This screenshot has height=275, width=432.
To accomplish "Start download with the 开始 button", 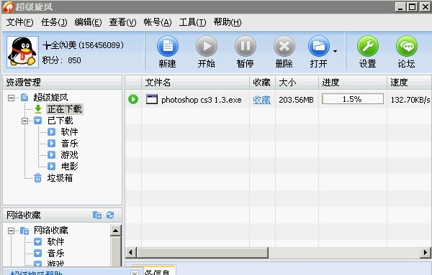I will pyautogui.click(x=207, y=46).
